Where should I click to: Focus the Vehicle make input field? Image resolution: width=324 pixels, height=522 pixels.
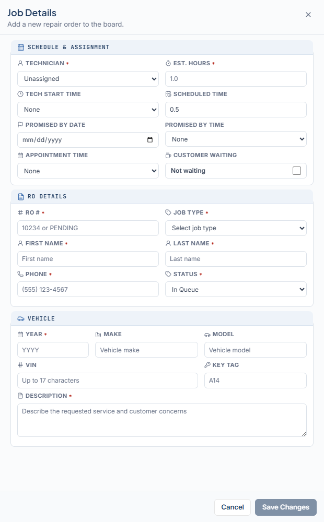click(x=146, y=350)
